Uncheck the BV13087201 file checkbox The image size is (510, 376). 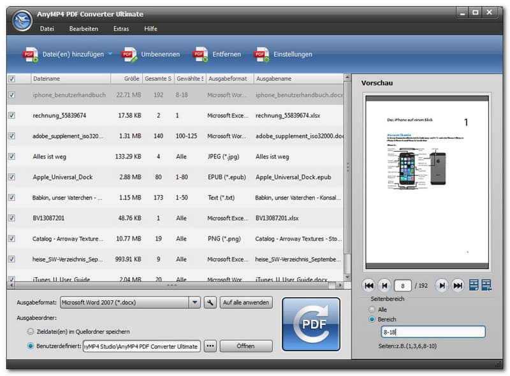(x=11, y=218)
